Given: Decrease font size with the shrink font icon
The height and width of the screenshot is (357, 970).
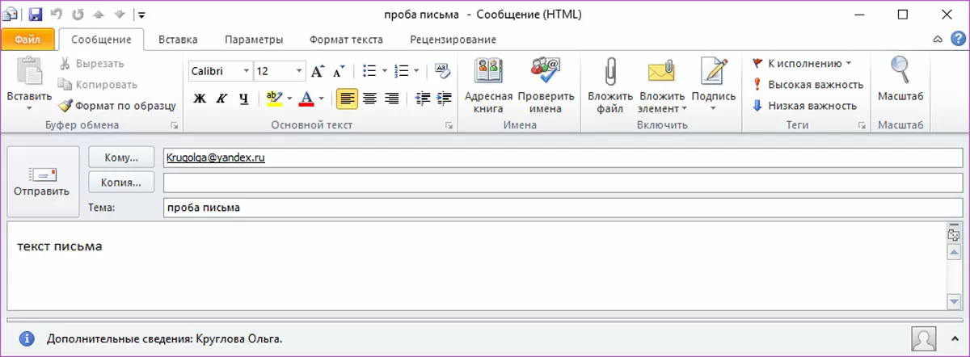Looking at the screenshot, I should pos(336,71).
